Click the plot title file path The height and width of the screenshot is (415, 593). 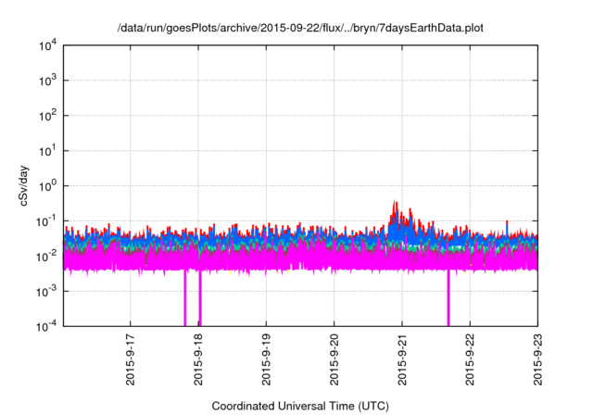(x=300, y=29)
